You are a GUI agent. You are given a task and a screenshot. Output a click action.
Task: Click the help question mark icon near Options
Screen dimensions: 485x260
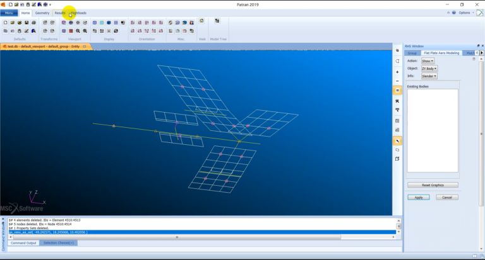point(454,13)
